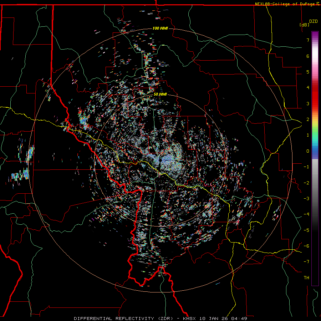This screenshot has height=321, width=321.
Task: Click the 0 value on color scale
Action: point(308,151)
